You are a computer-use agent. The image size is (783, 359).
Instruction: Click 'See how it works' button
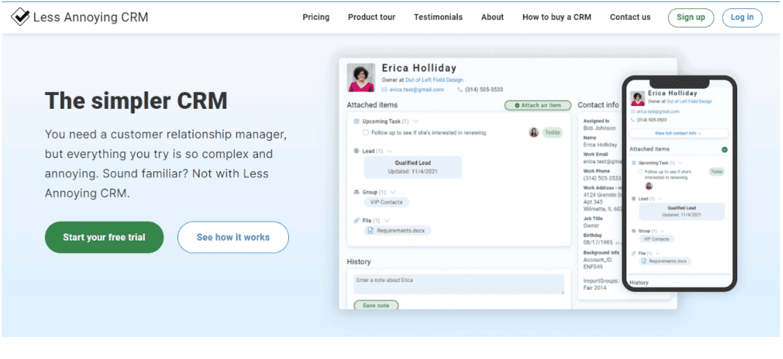click(x=234, y=237)
